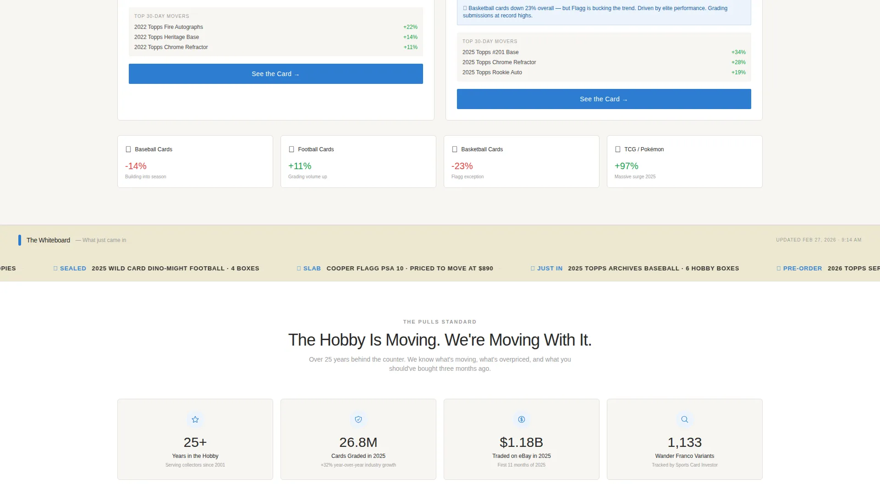
Task: Click the $1.18B Traded on eBay stat
Action: click(x=522, y=439)
